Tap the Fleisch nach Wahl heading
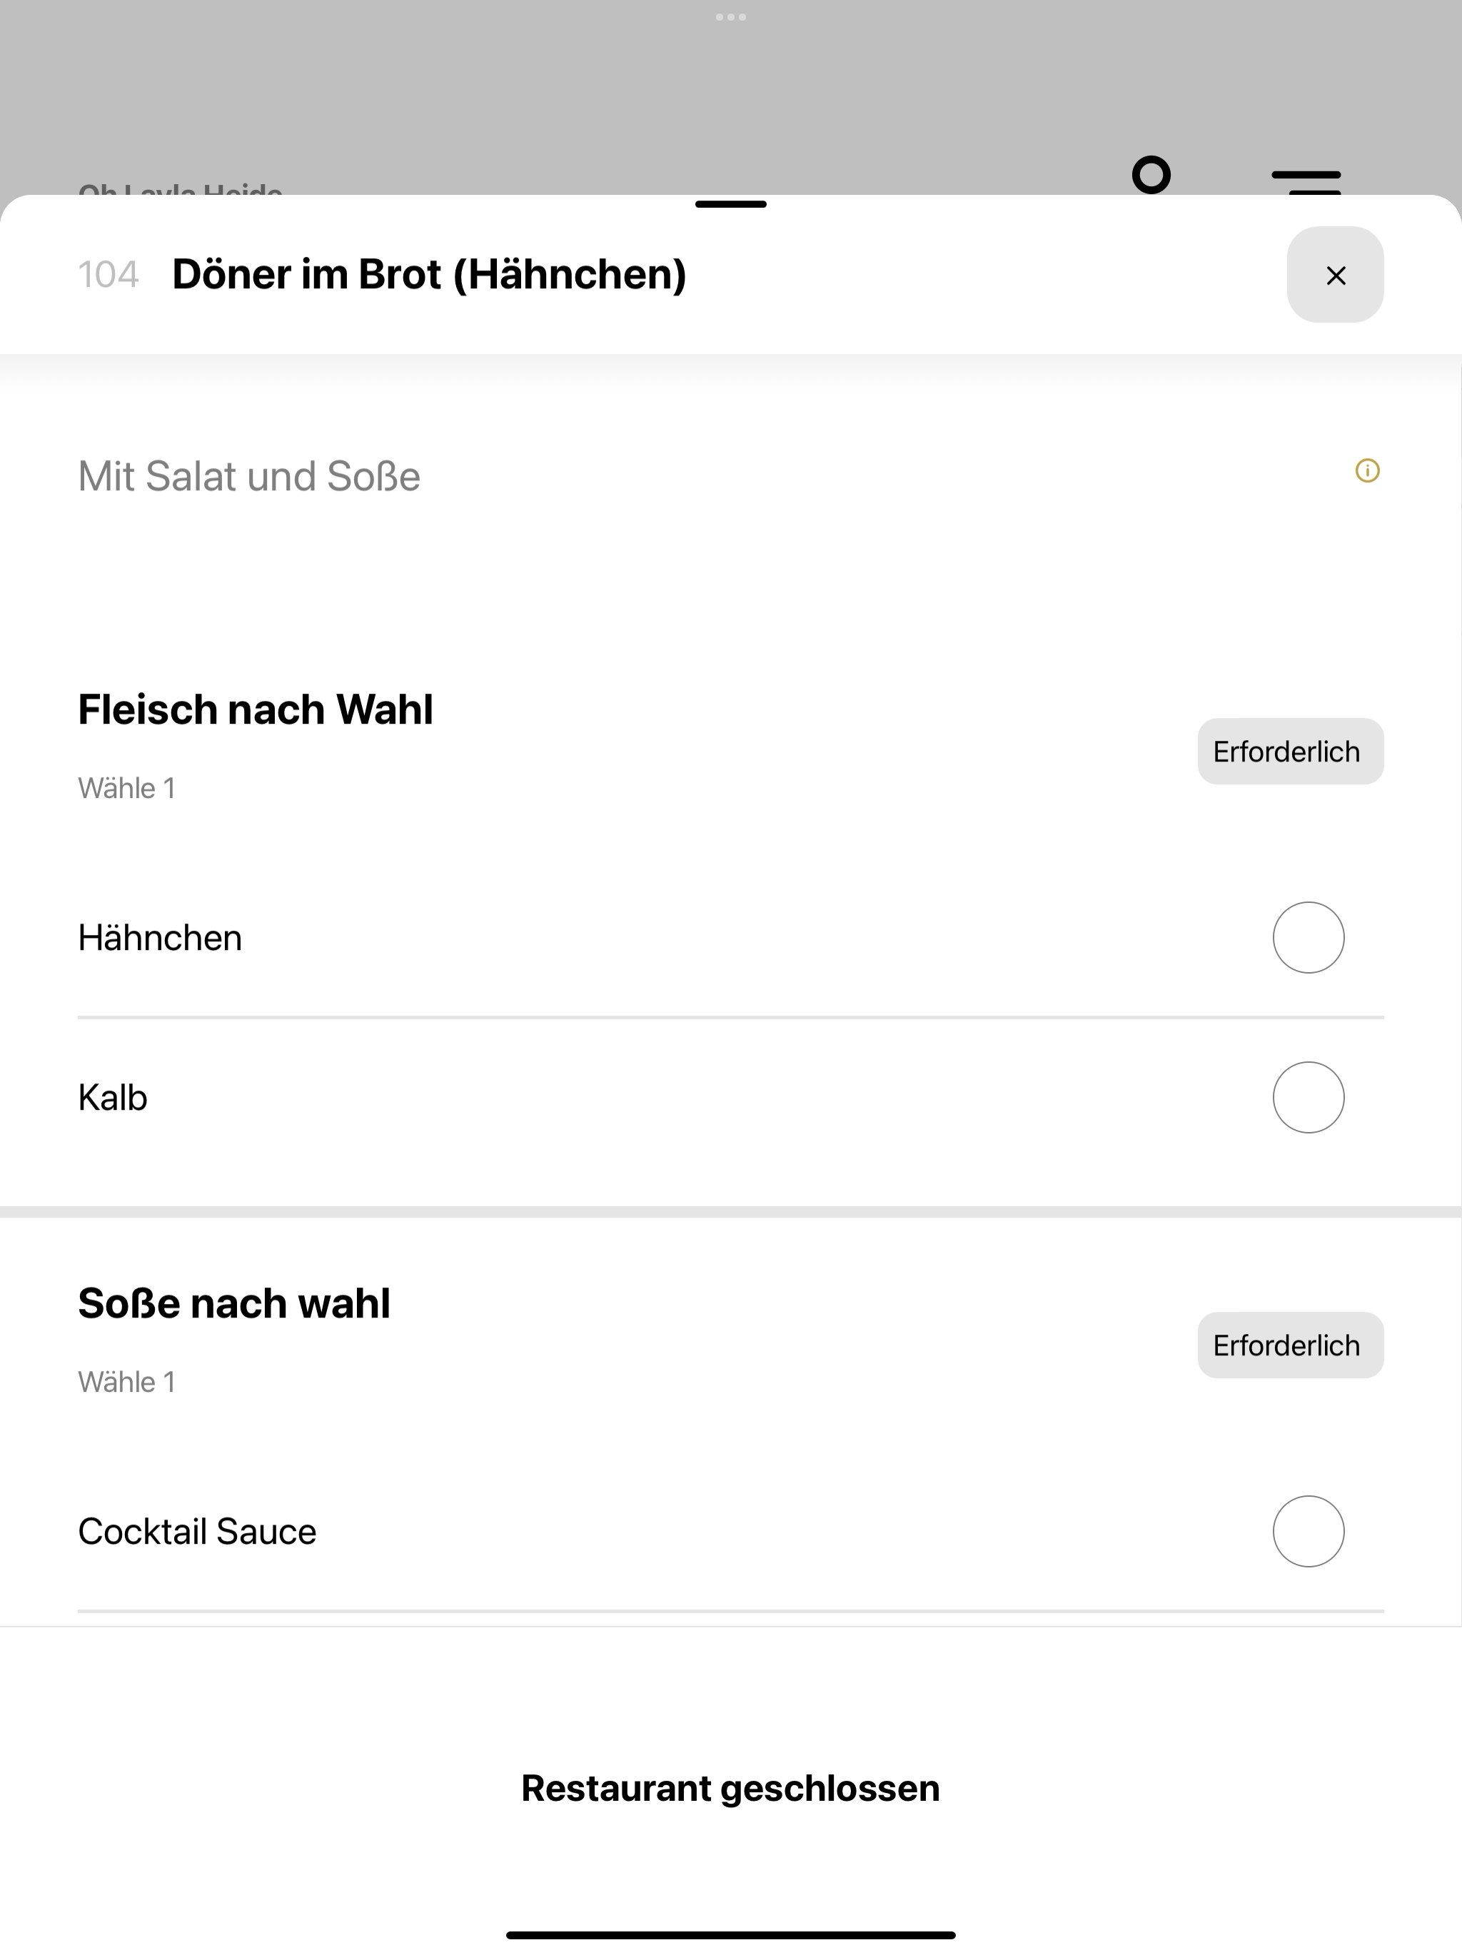The height and width of the screenshot is (1950, 1462). coord(256,709)
